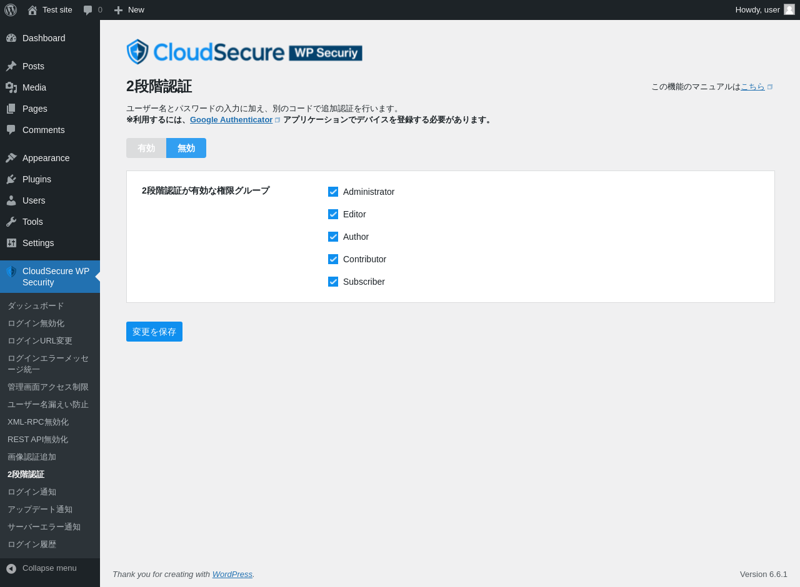Click the Media icon in sidebar

11,87
